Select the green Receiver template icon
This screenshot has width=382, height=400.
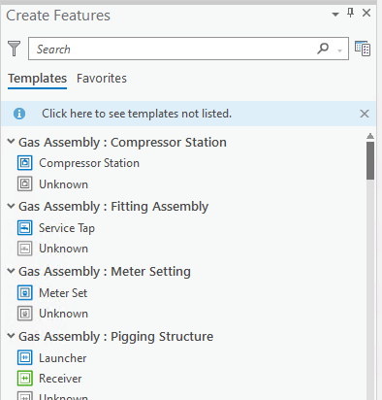[25, 379]
